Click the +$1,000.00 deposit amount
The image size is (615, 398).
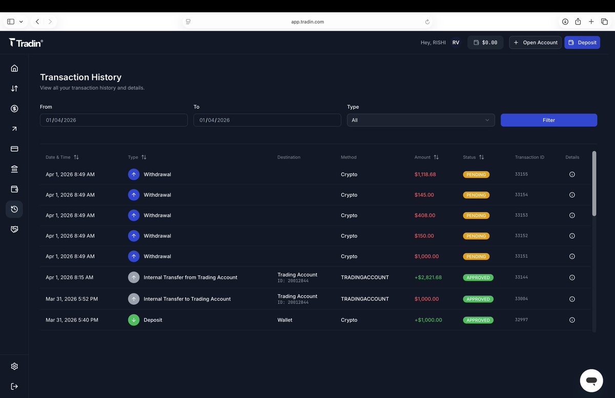pyautogui.click(x=428, y=320)
